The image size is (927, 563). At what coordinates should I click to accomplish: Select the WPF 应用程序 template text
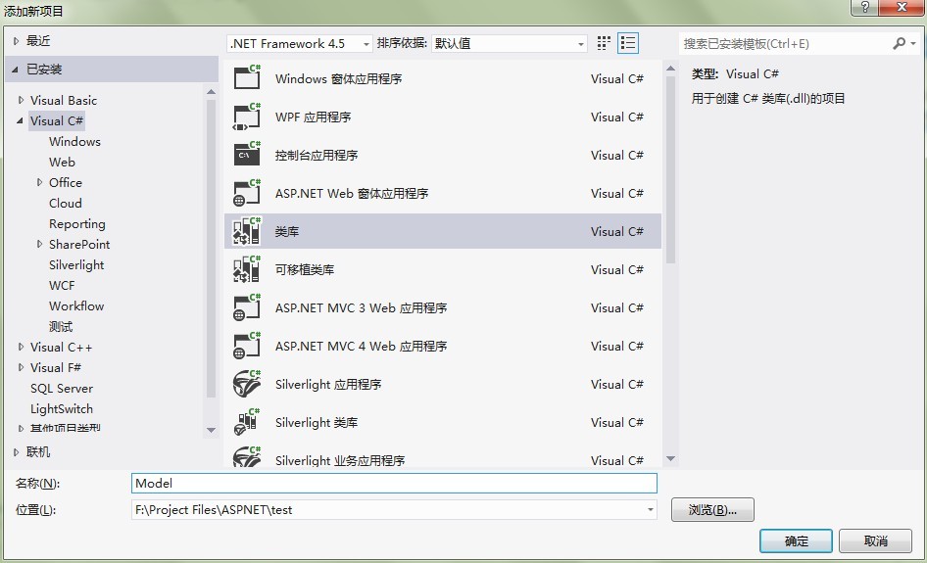[x=313, y=117]
